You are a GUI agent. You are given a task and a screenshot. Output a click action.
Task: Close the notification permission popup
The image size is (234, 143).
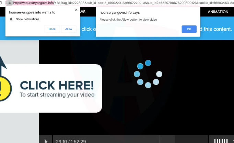point(76,10)
